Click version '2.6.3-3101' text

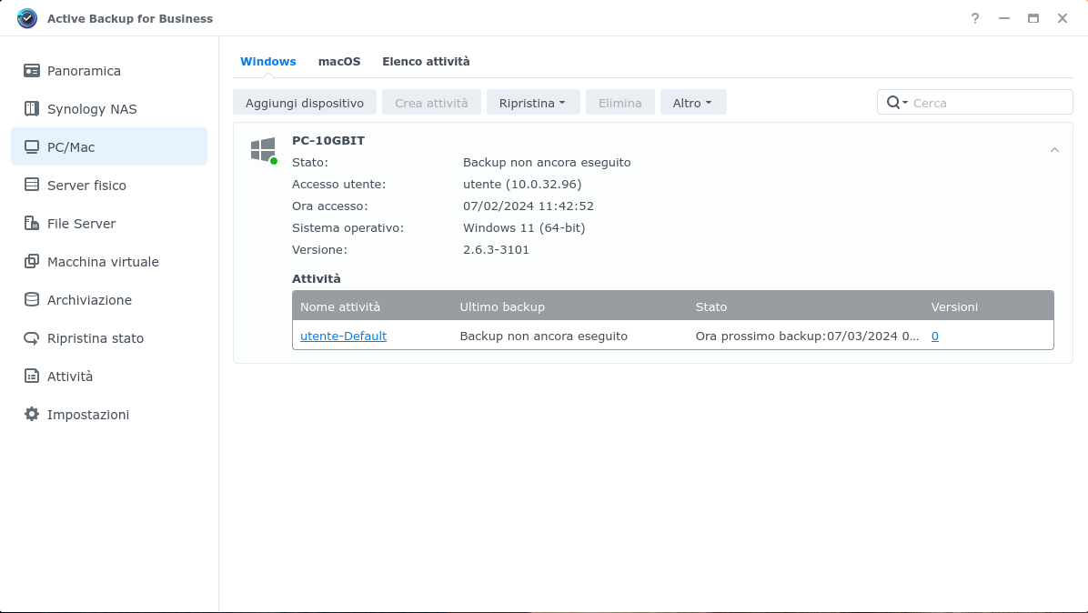[496, 249]
